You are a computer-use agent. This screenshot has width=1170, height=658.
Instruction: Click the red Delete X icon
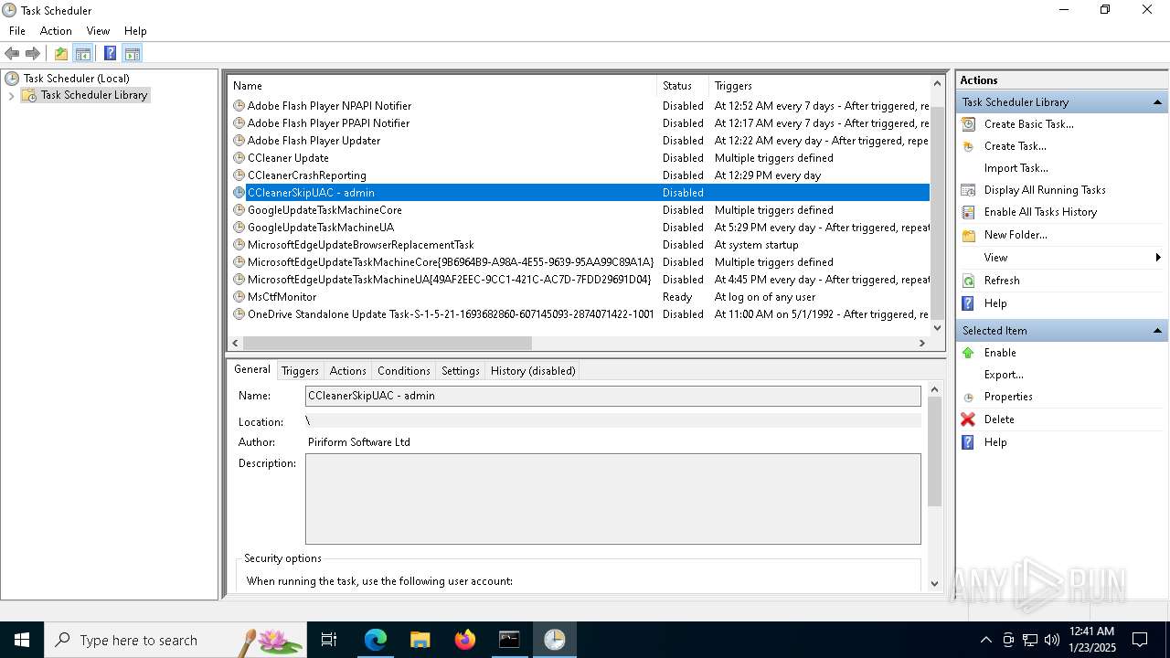click(x=969, y=419)
